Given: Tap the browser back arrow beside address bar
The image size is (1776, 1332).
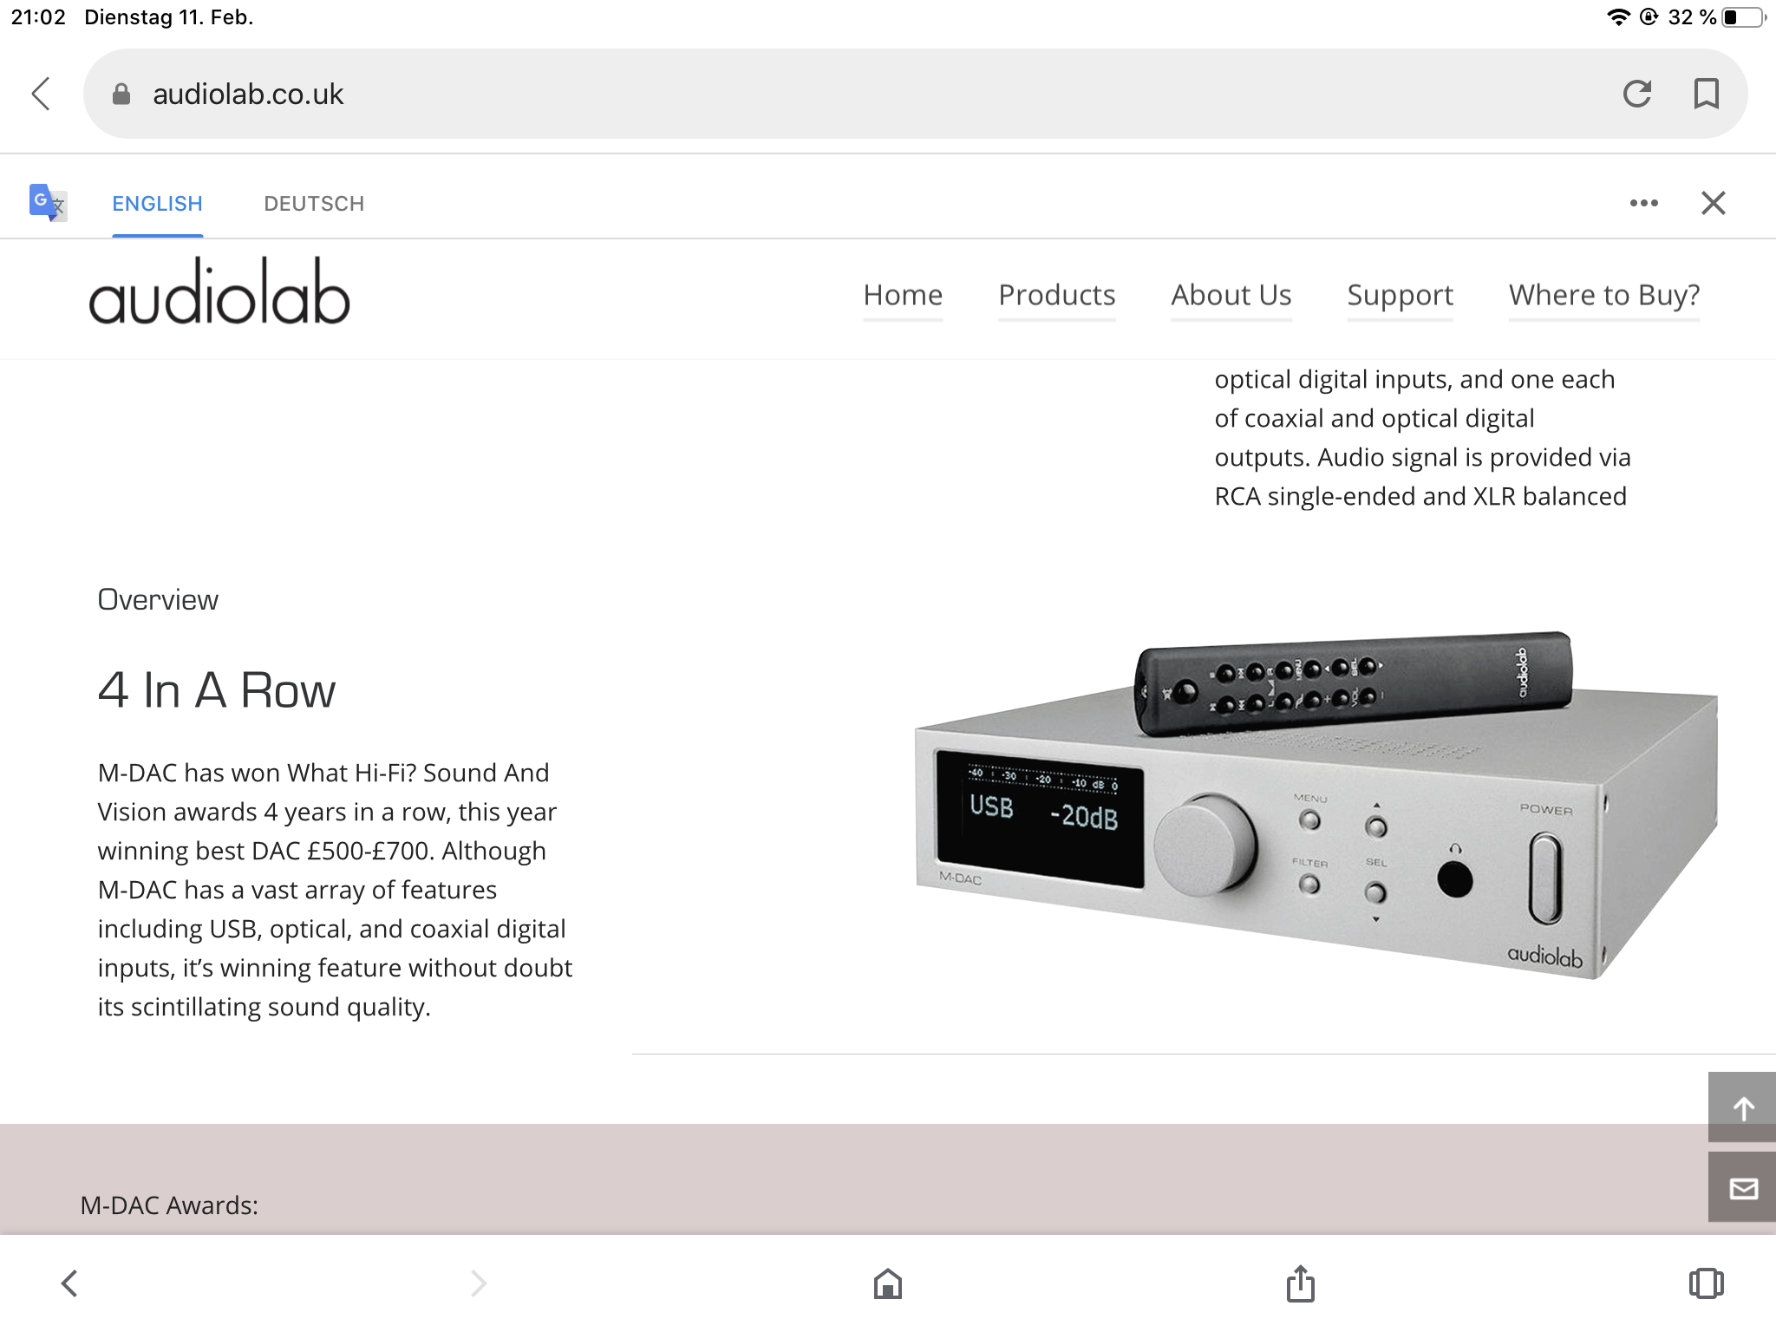Looking at the screenshot, I should [x=41, y=94].
